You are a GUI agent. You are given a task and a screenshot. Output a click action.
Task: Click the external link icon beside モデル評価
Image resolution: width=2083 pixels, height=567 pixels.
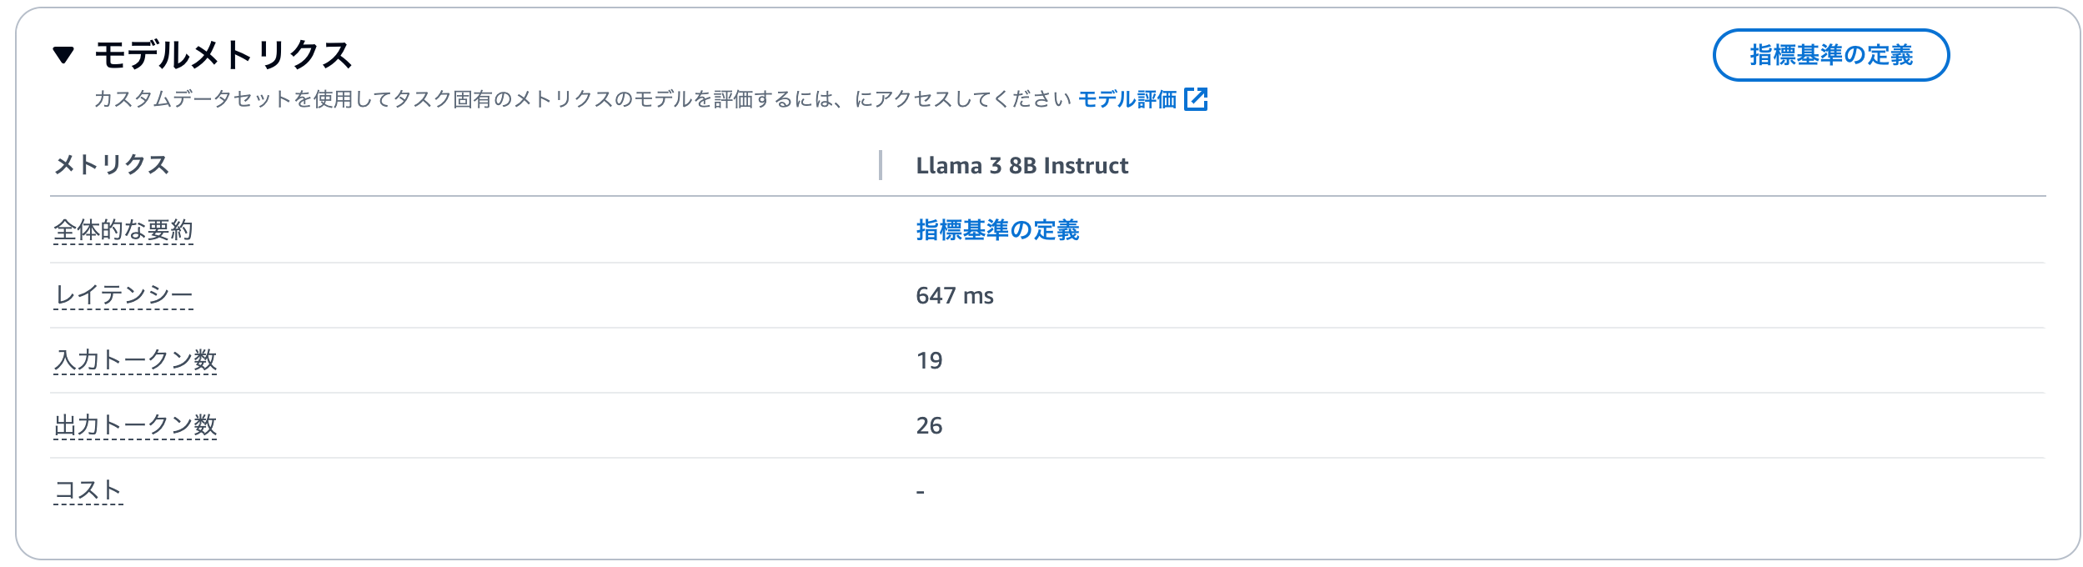click(1196, 99)
